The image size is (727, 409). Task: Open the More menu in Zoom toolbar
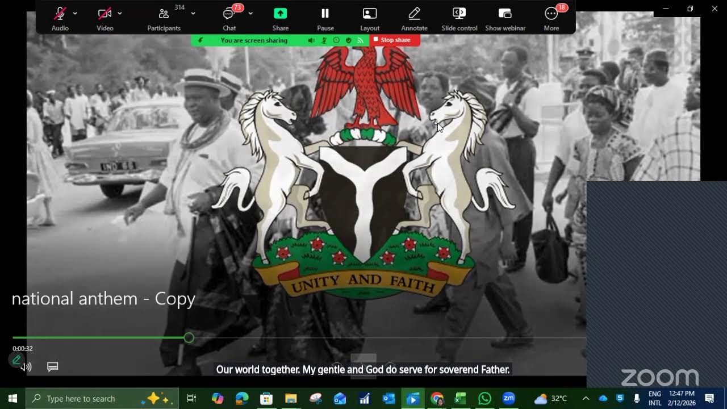pos(551,18)
